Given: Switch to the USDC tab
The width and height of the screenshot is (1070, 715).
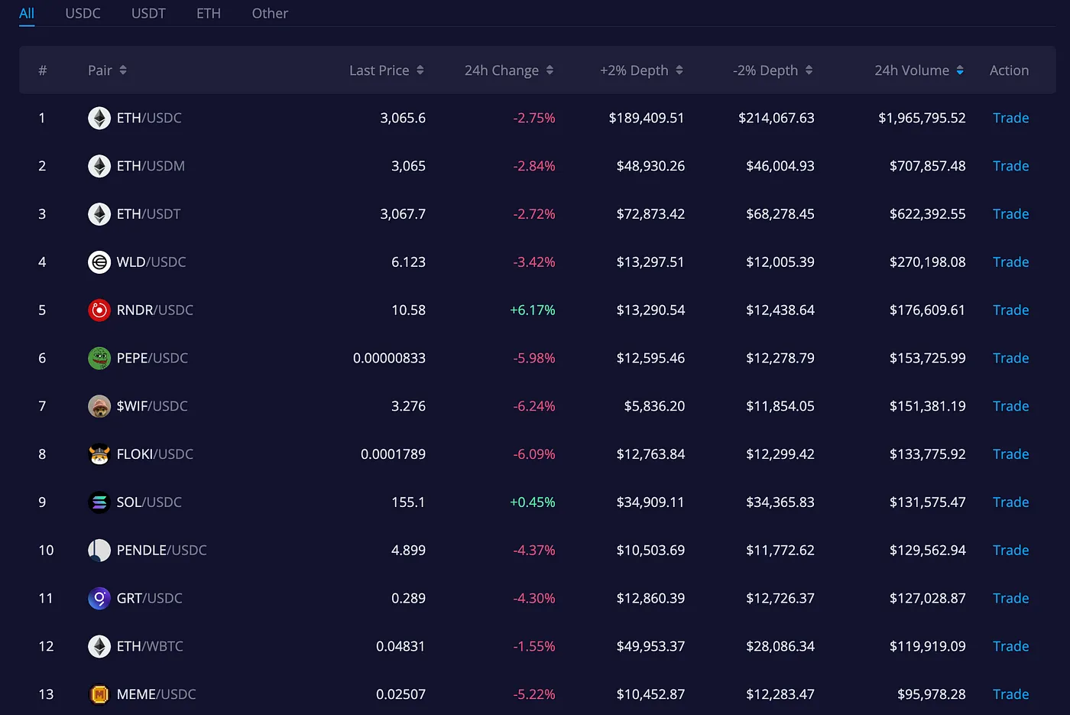Looking at the screenshot, I should 83,14.
